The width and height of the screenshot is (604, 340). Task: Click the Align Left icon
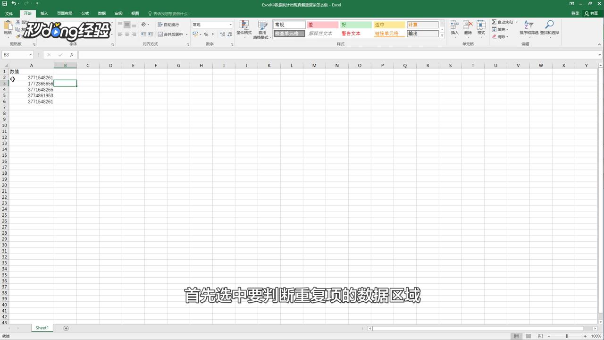(120, 34)
